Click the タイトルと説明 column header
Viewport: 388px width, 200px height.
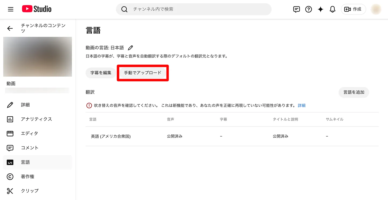coord(285,119)
